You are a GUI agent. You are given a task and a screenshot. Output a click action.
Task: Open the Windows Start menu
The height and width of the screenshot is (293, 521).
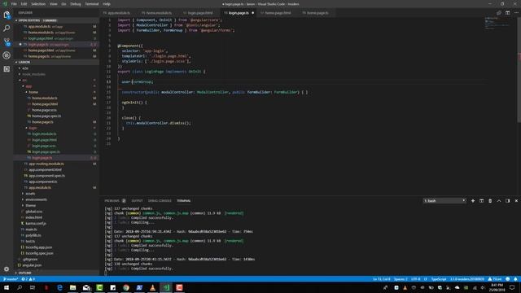tap(7, 287)
